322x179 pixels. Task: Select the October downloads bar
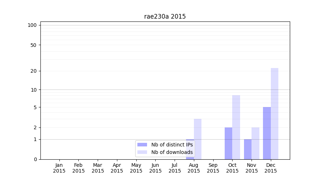[236, 127]
